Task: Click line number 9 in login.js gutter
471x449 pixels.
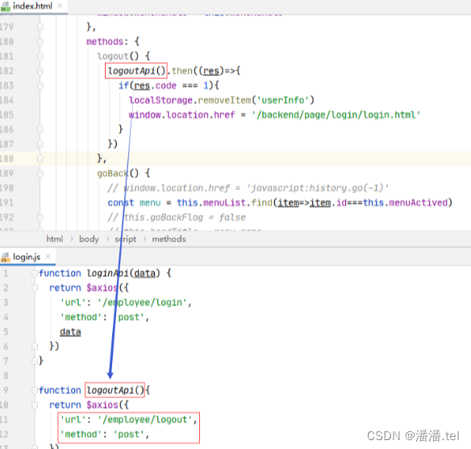Action: (6, 390)
